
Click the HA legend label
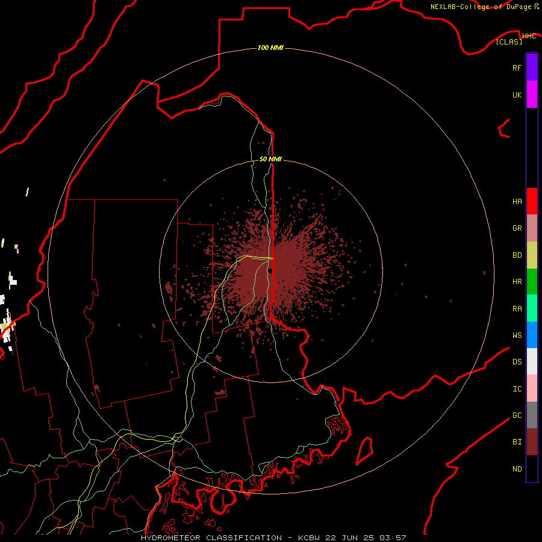(517, 201)
